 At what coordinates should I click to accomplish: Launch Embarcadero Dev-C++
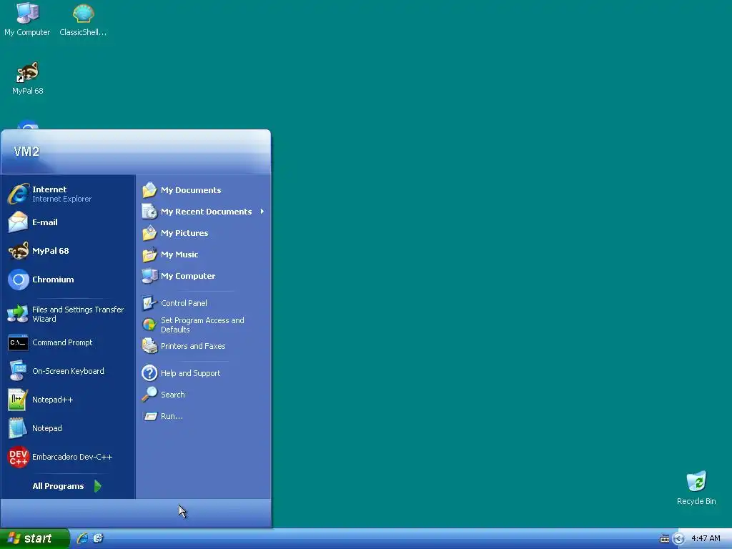[68, 457]
